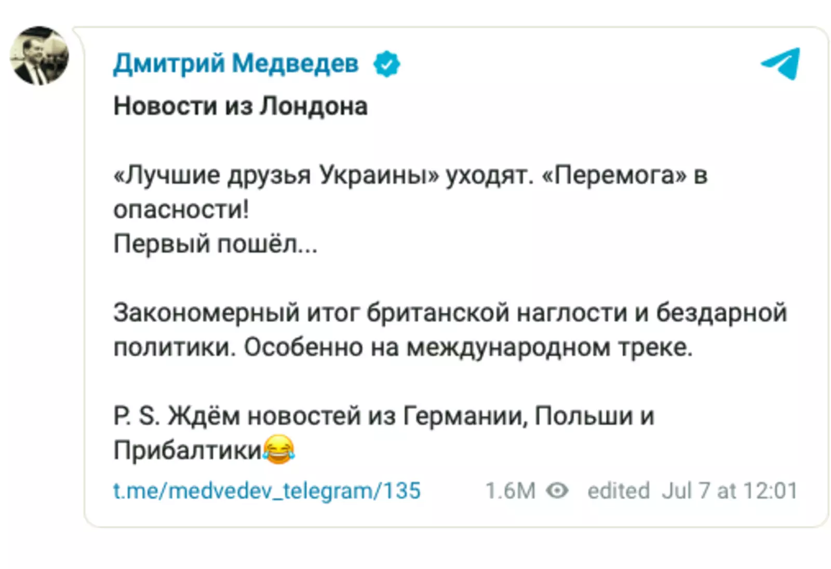831x569 pixels.
Task: Click the headline "Новости из Лондона"
Action: click(240, 107)
